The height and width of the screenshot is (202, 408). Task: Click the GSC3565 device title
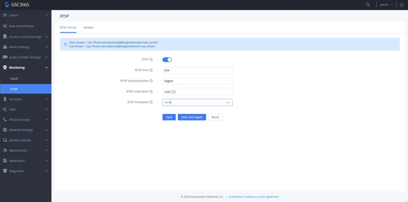pyautogui.click(x=20, y=5)
